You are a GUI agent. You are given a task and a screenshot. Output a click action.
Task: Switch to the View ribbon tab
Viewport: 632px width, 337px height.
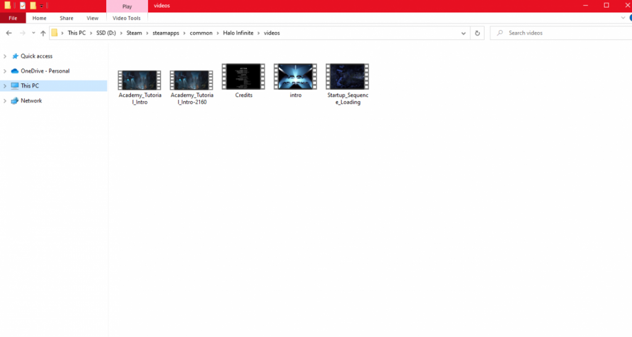click(93, 18)
